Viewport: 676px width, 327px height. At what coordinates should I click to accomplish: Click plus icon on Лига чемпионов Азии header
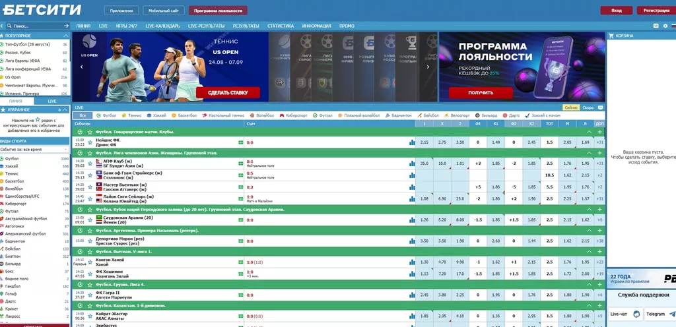pos(599,153)
